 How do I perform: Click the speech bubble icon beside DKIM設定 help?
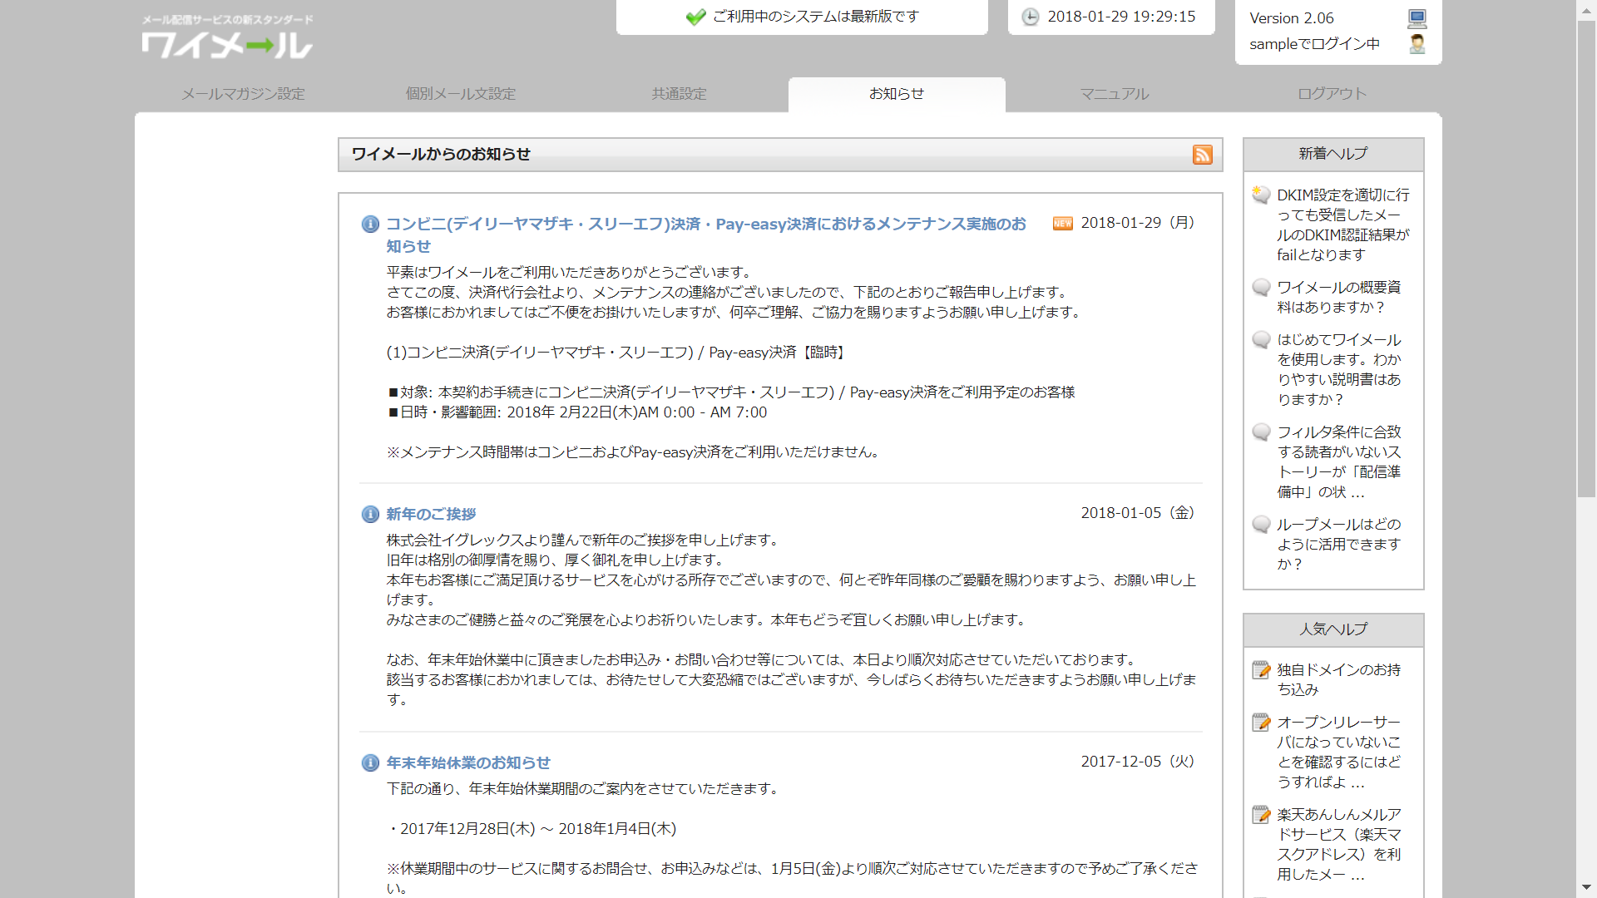pos(1261,195)
